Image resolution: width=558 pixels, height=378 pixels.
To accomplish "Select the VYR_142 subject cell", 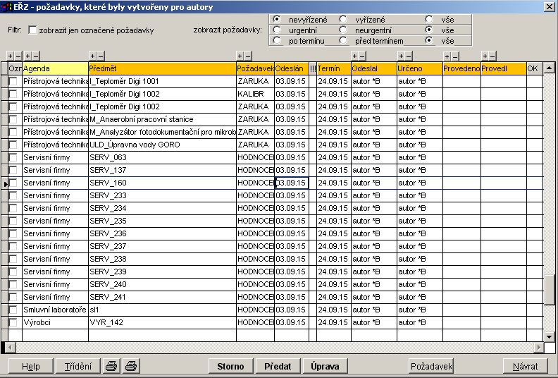I will pyautogui.click(x=162, y=322).
